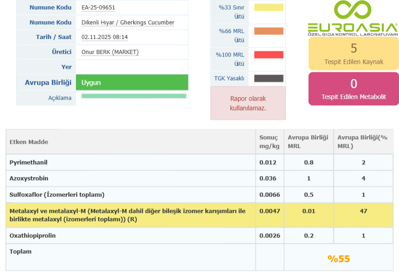The width and height of the screenshot is (399, 280).
Task: Click the EuroAsia infinity logo
Action: (x=353, y=11)
